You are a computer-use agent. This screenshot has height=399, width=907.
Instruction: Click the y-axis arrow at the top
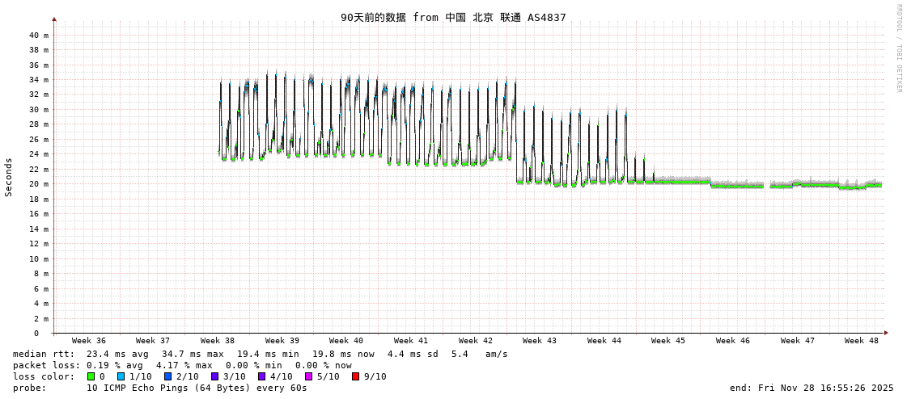pyautogui.click(x=54, y=19)
